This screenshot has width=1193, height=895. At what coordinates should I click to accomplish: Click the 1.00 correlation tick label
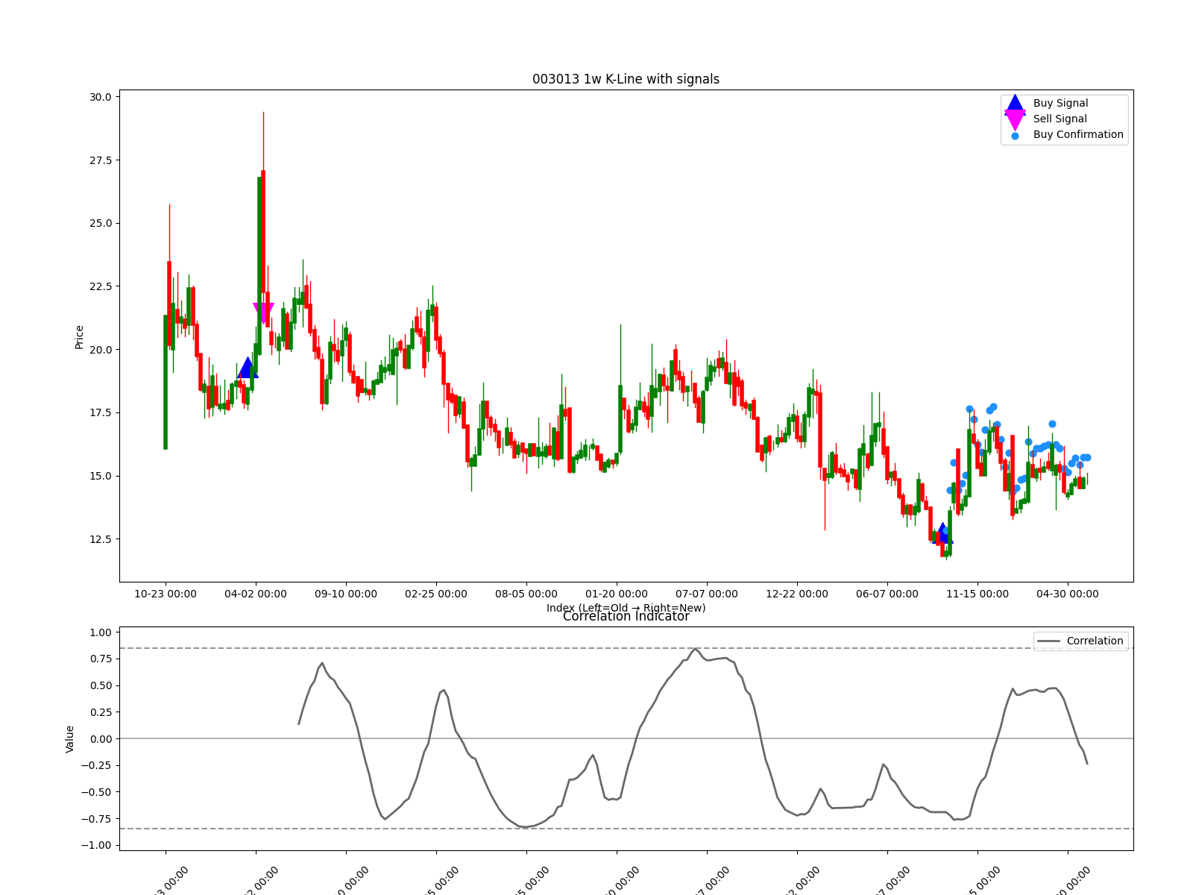tap(100, 632)
